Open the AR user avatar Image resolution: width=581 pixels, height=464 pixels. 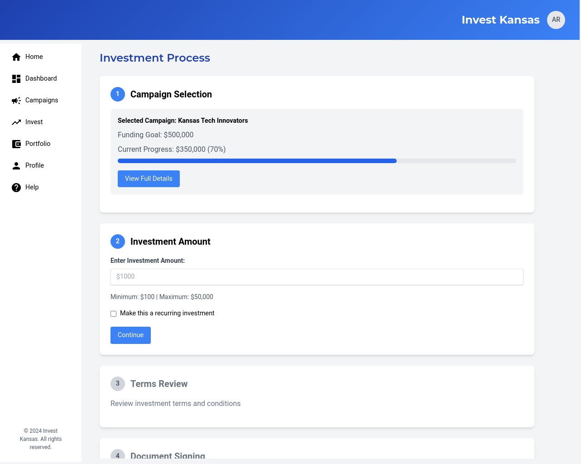click(x=556, y=20)
